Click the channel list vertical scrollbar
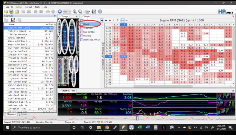 tap(55, 68)
